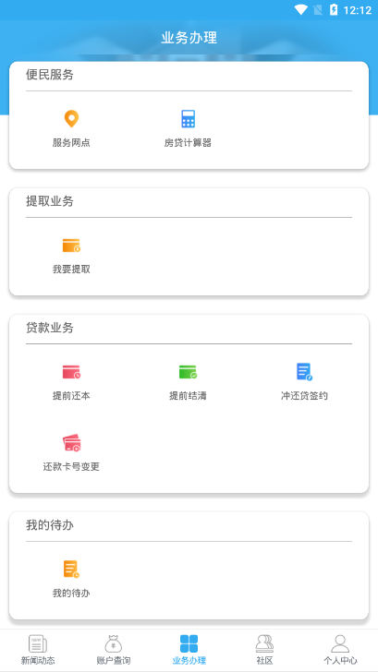
Task: Open the 冲还贷签约 blue document icon
Action: [x=304, y=372]
